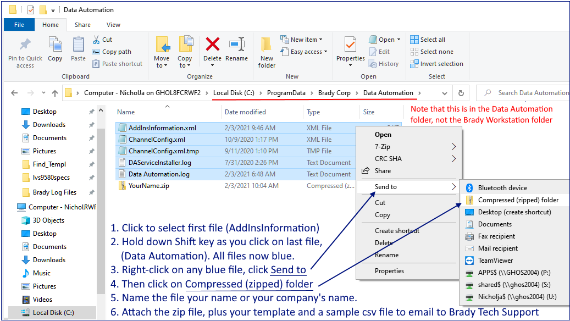570x321 pixels.
Task: Click Select all in the ribbon
Action: coord(428,39)
